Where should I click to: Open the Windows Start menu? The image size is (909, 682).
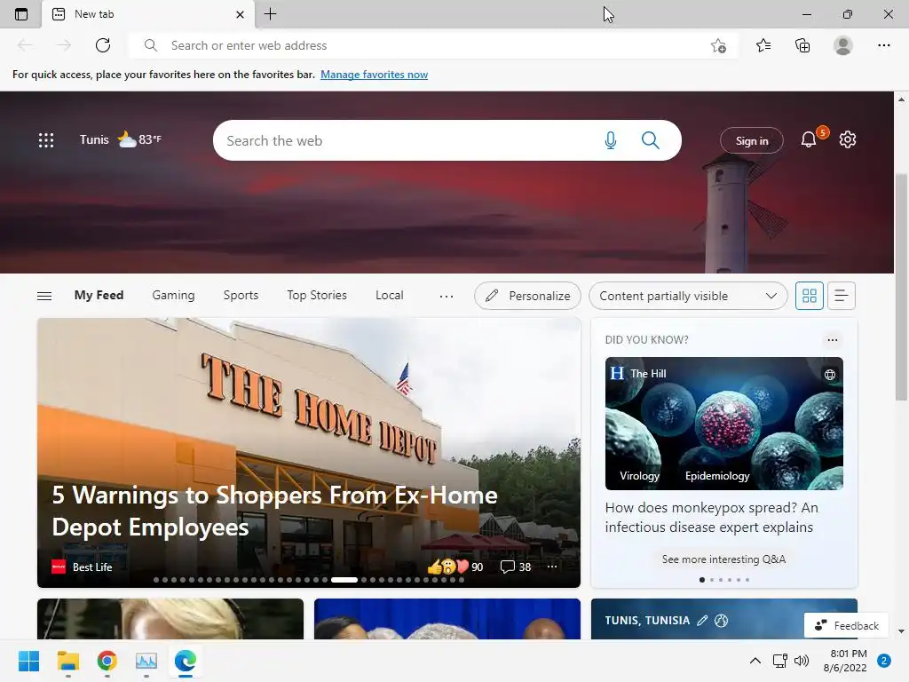(28, 661)
